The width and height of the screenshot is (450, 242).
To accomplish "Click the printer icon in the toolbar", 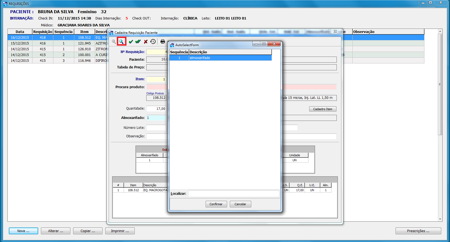I will pos(163,41).
